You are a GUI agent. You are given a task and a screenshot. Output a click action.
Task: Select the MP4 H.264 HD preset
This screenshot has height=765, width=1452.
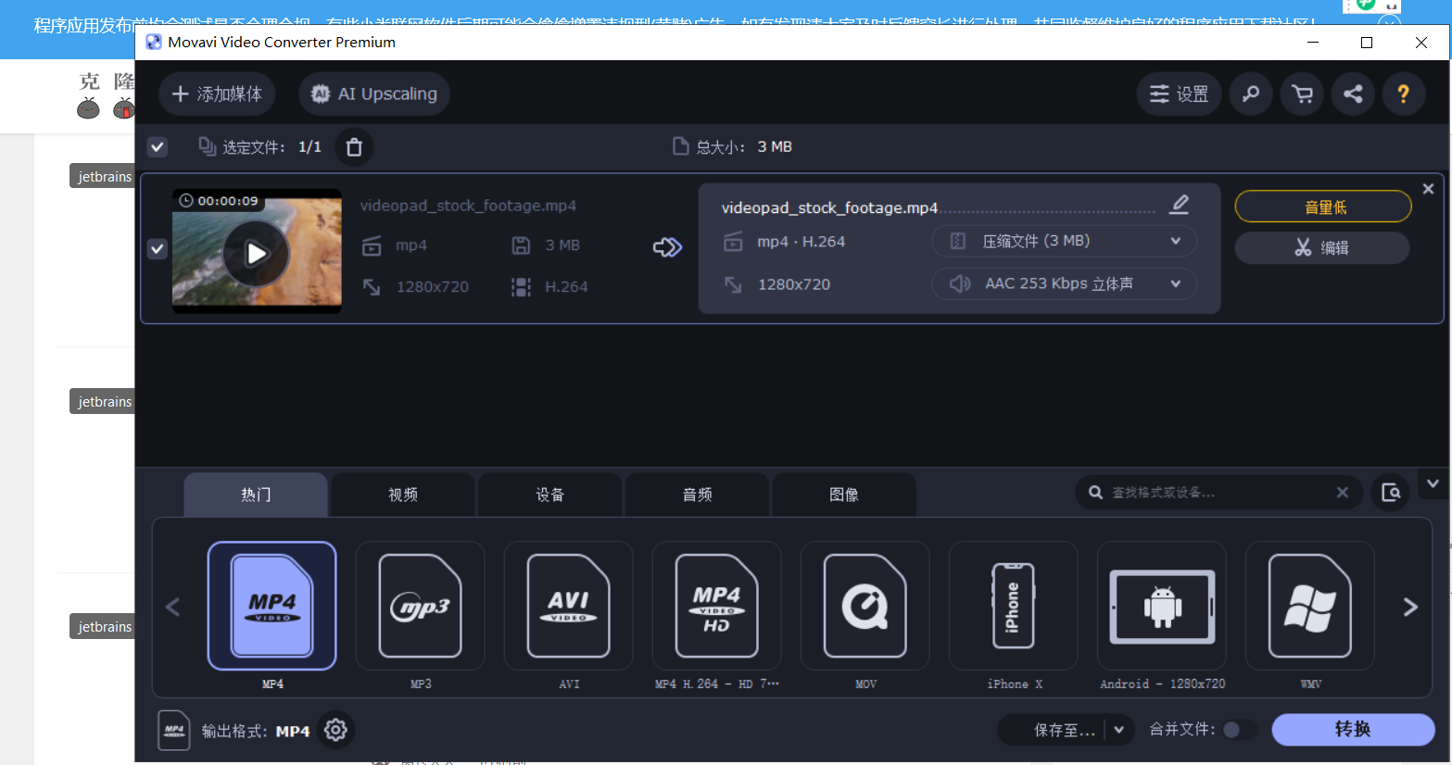(716, 606)
